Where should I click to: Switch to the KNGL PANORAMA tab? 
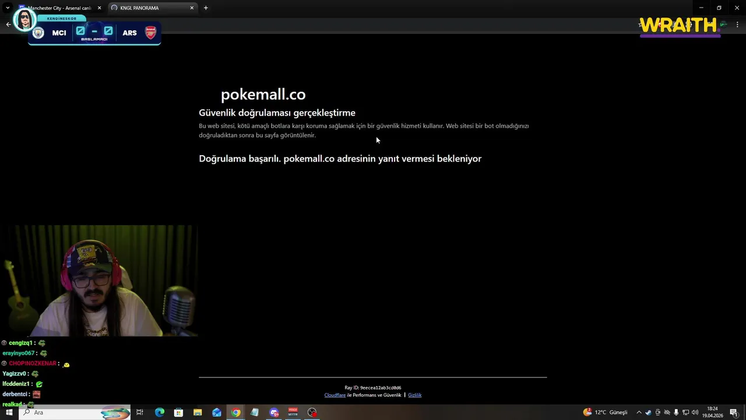coord(152,8)
